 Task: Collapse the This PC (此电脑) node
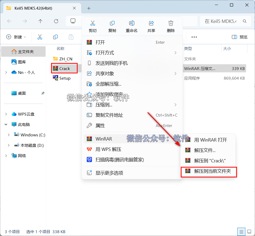coord(6,124)
